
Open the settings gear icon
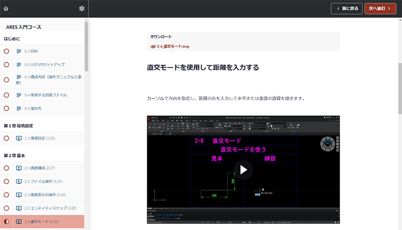click(x=81, y=9)
